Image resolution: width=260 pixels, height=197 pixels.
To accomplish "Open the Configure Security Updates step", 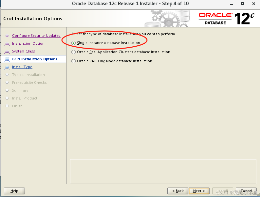I will click(x=36, y=36).
